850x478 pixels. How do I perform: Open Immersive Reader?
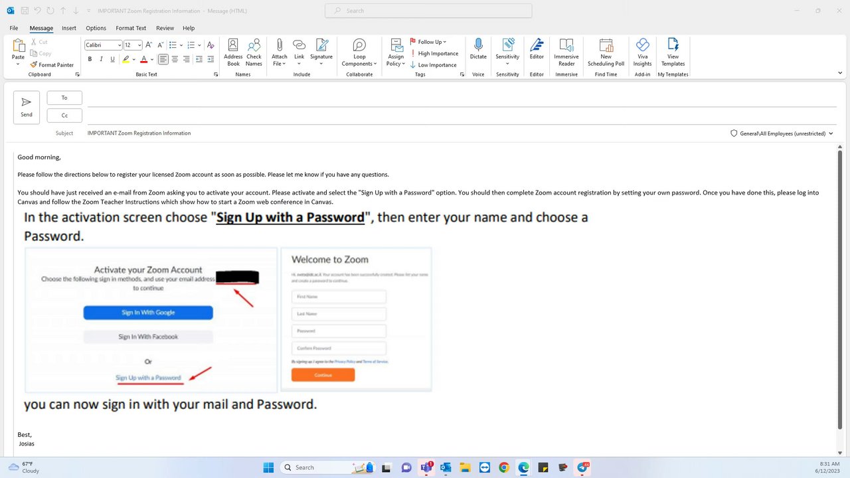point(566,52)
